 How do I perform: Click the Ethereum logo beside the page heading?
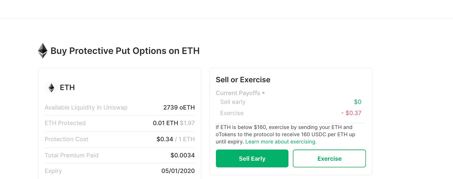(43, 51)
